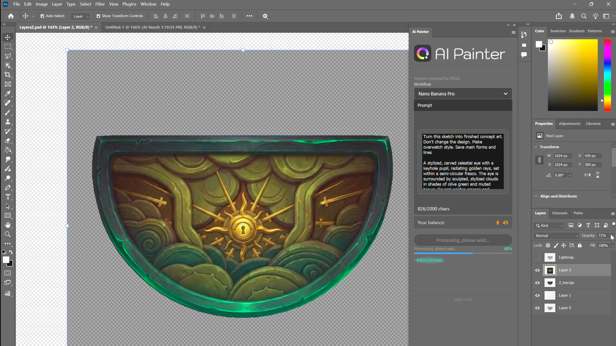Image resolution: width=616 pixels, height=346 pixels.
Task: Hide Layer 0 visibility eye
Action: [537, 308]
